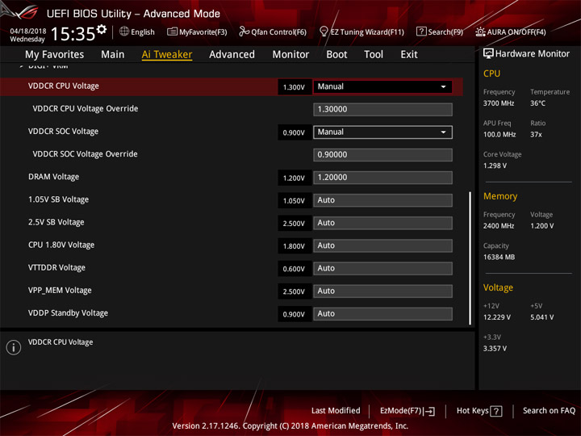Click the language globe icon
The height and width of the screenshot is (436, 581).
[124, 31]
